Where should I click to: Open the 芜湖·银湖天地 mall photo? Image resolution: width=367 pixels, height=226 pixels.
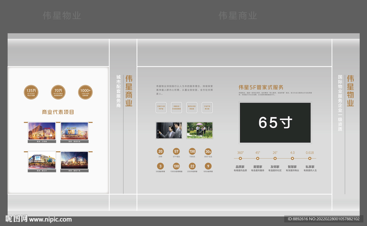[x=75, y=132]
